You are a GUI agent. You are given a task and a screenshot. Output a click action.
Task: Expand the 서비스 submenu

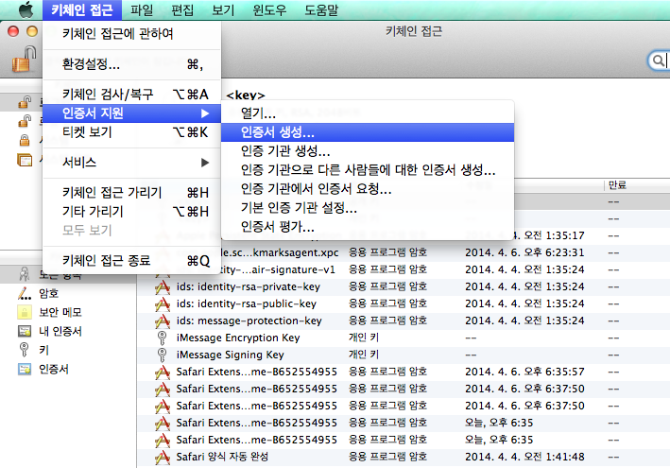tap(131, 163)
